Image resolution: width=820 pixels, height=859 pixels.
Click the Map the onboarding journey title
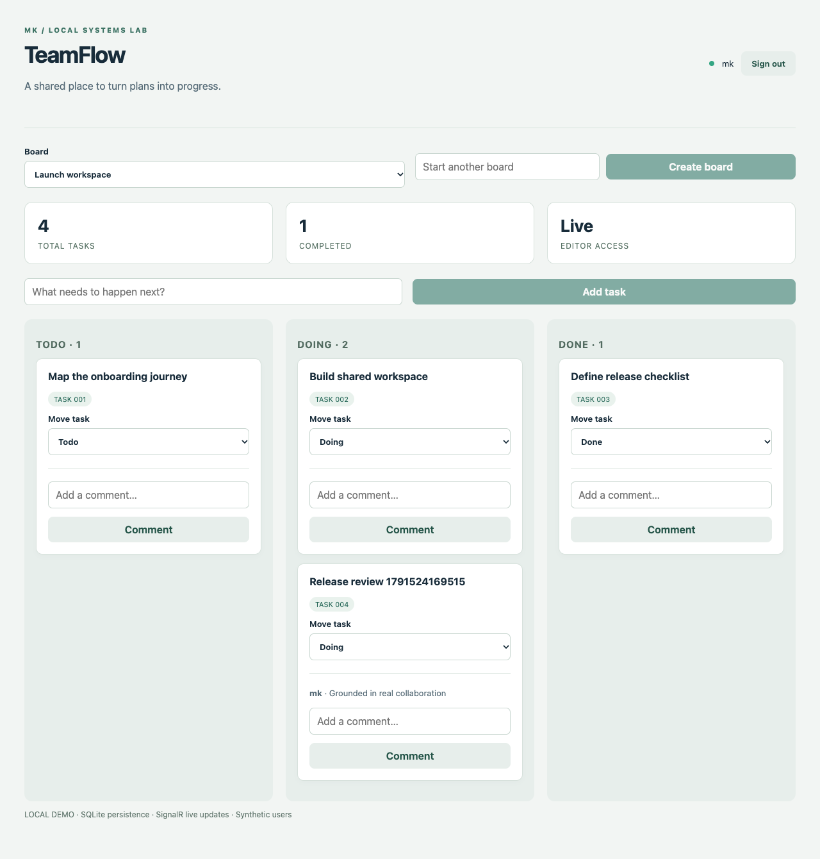(118, 376)
